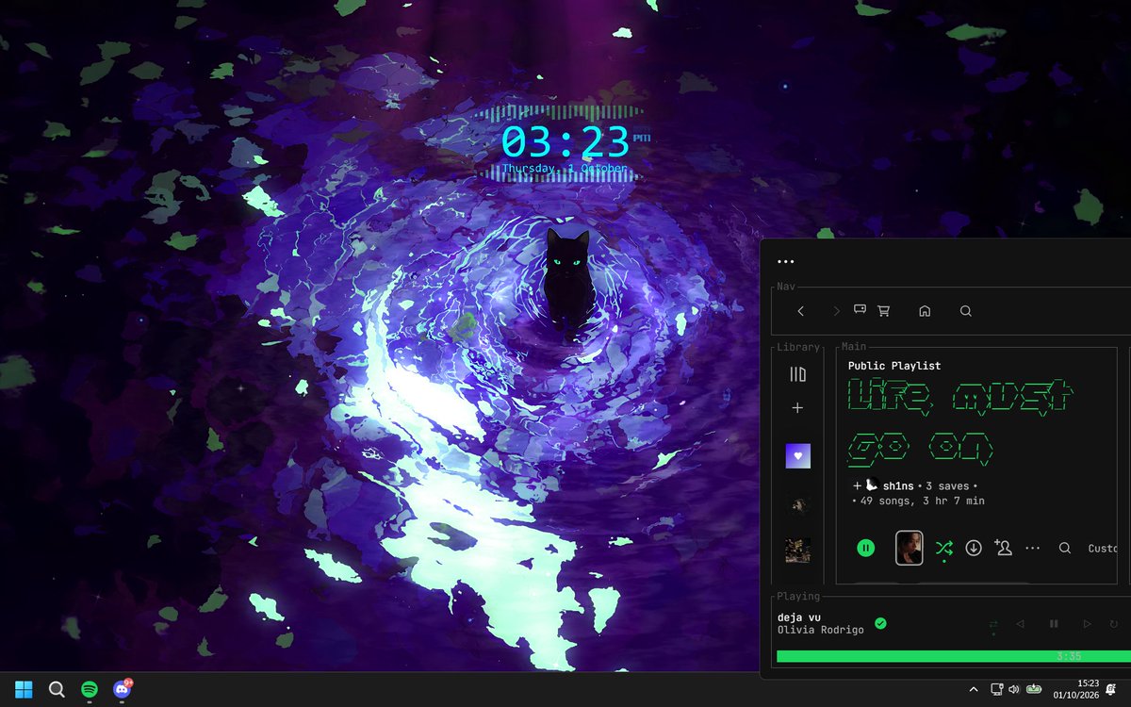Click the Spotify taskbar icon
This screenshot has width=1131, height=707.
(x=90, y=689)
